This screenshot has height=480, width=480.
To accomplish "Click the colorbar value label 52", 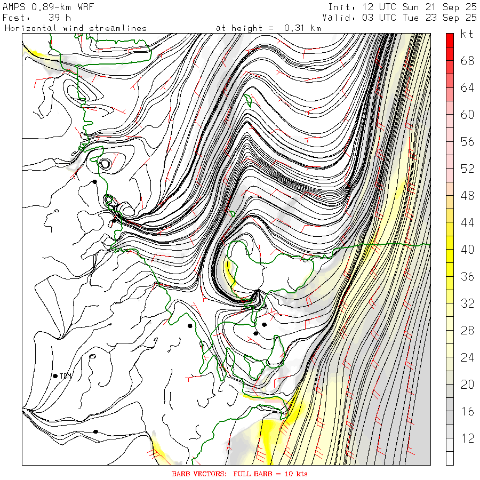I will click(x=467, y=169).
